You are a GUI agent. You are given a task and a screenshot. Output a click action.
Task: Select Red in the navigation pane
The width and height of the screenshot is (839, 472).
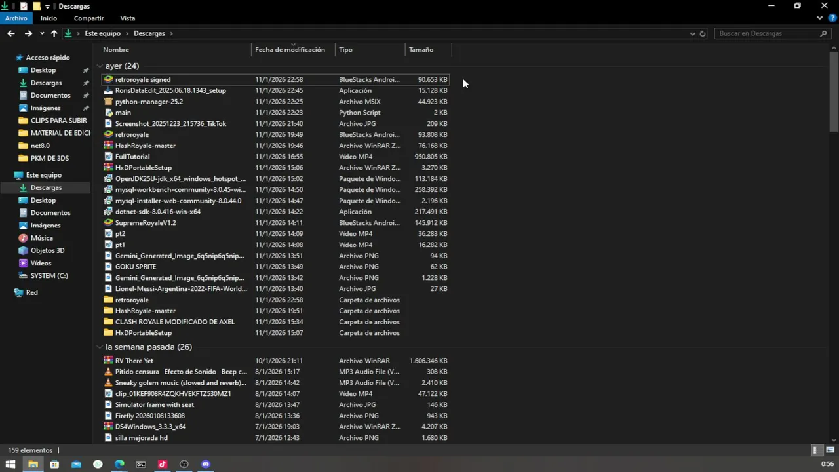(x=31, y=292)
